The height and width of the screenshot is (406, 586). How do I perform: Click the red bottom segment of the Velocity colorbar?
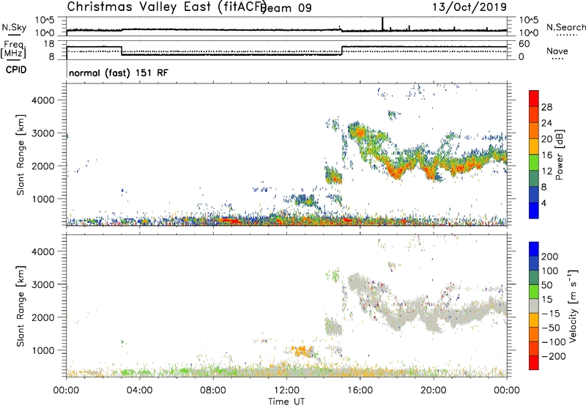pos(534,363)
